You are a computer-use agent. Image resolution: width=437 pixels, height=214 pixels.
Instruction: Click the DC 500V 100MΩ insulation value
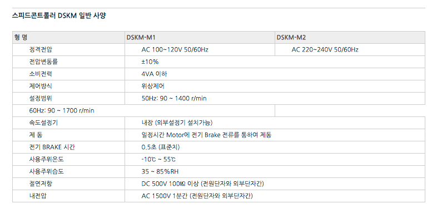tap(202, 184)
